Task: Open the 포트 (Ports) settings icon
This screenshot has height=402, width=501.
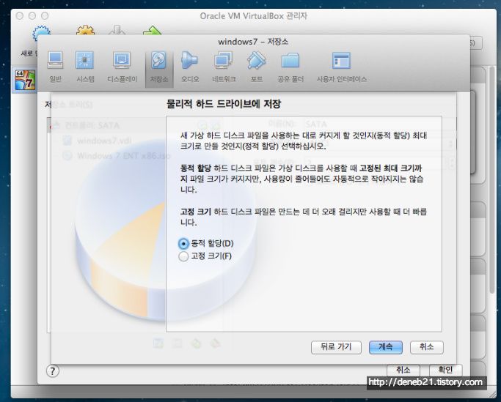Action: coord(257,67)
